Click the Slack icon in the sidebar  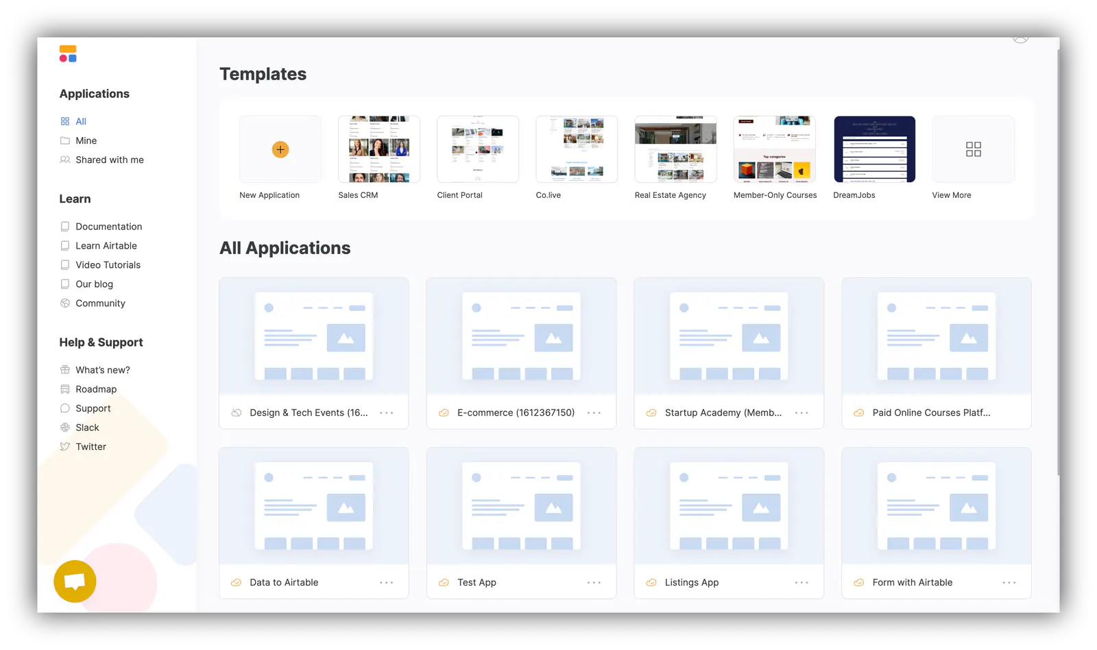(65, 427)
